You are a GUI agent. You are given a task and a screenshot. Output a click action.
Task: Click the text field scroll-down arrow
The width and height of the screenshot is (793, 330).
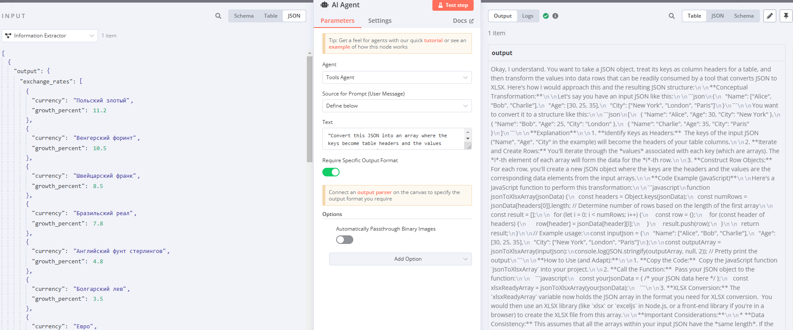coord(468,139)
